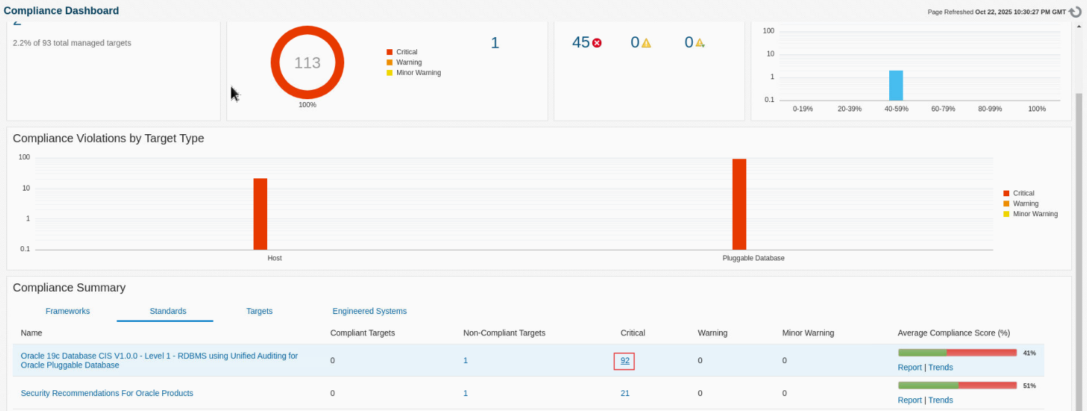Click the 21 critical violations link
The image size is (1087, 411).
pyautogui.click(x=625, y=393)
